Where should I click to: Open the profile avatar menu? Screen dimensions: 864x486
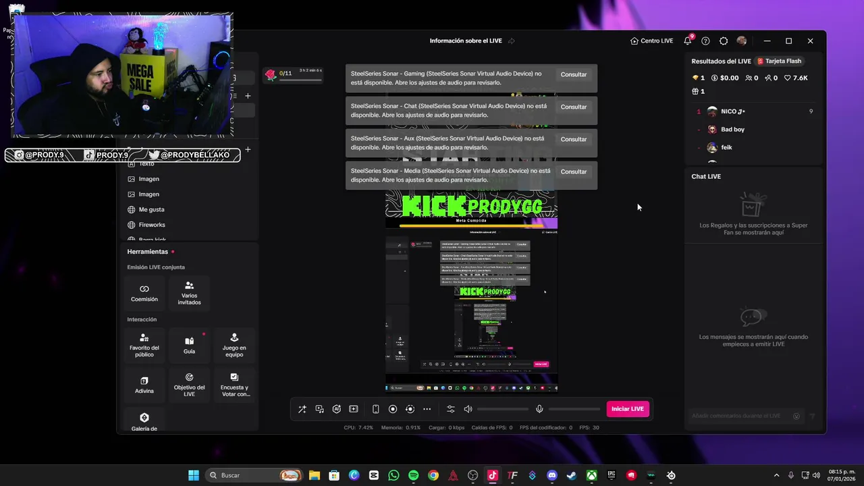pyautogui.click(x=742, y=40)
